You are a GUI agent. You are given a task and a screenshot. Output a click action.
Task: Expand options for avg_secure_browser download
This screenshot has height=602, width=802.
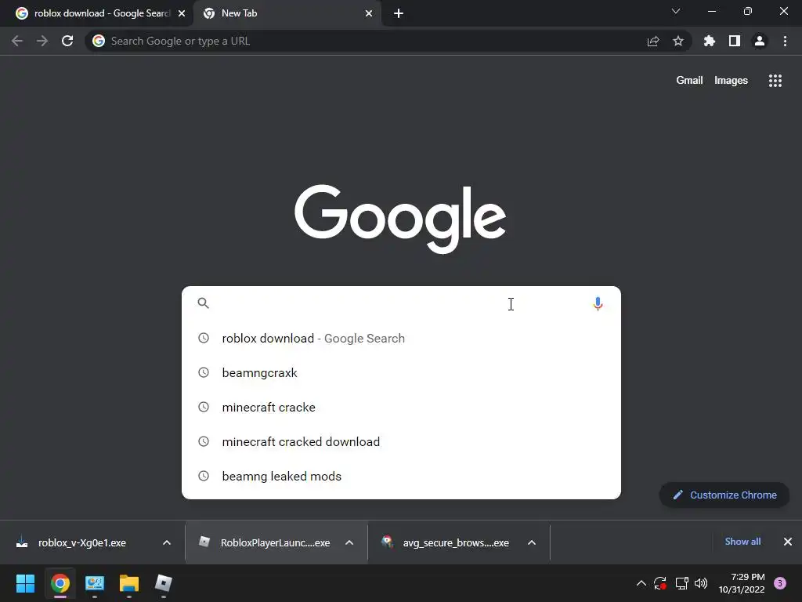click(x=532, y=542)
